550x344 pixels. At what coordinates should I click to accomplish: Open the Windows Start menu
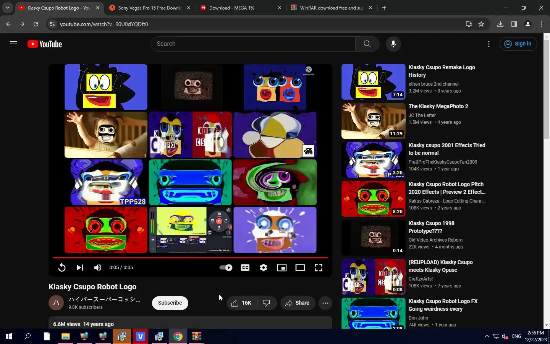tap(9, 336)
